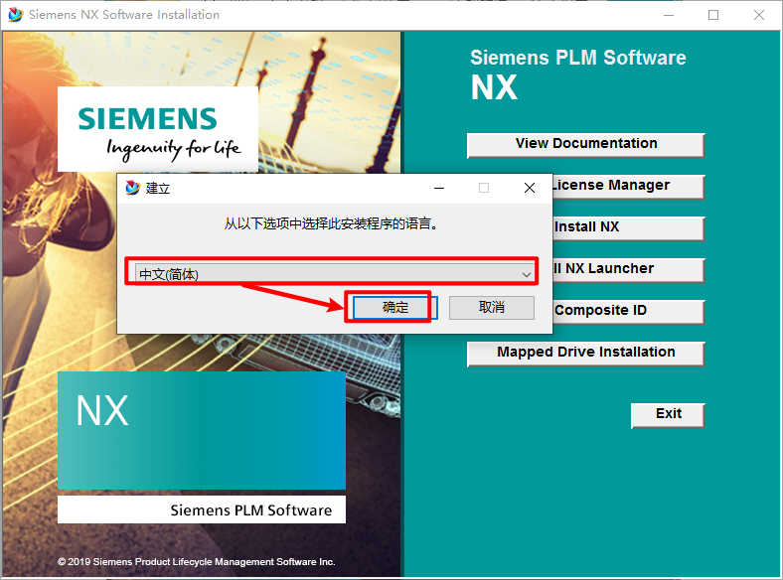Click the View Documentation button
The height and width of the screenshot is (580, 783).
tap(585, 144)
